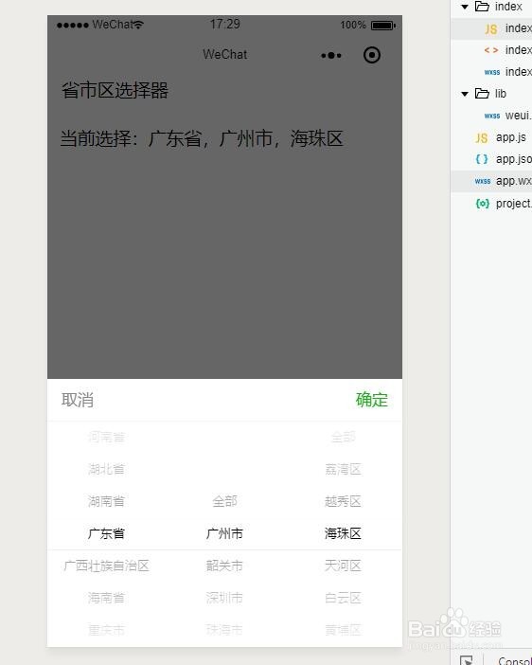Viewport: 532px width, 665px height.
Task: Click the lib folder icon
Action: (x=482, y=93)
